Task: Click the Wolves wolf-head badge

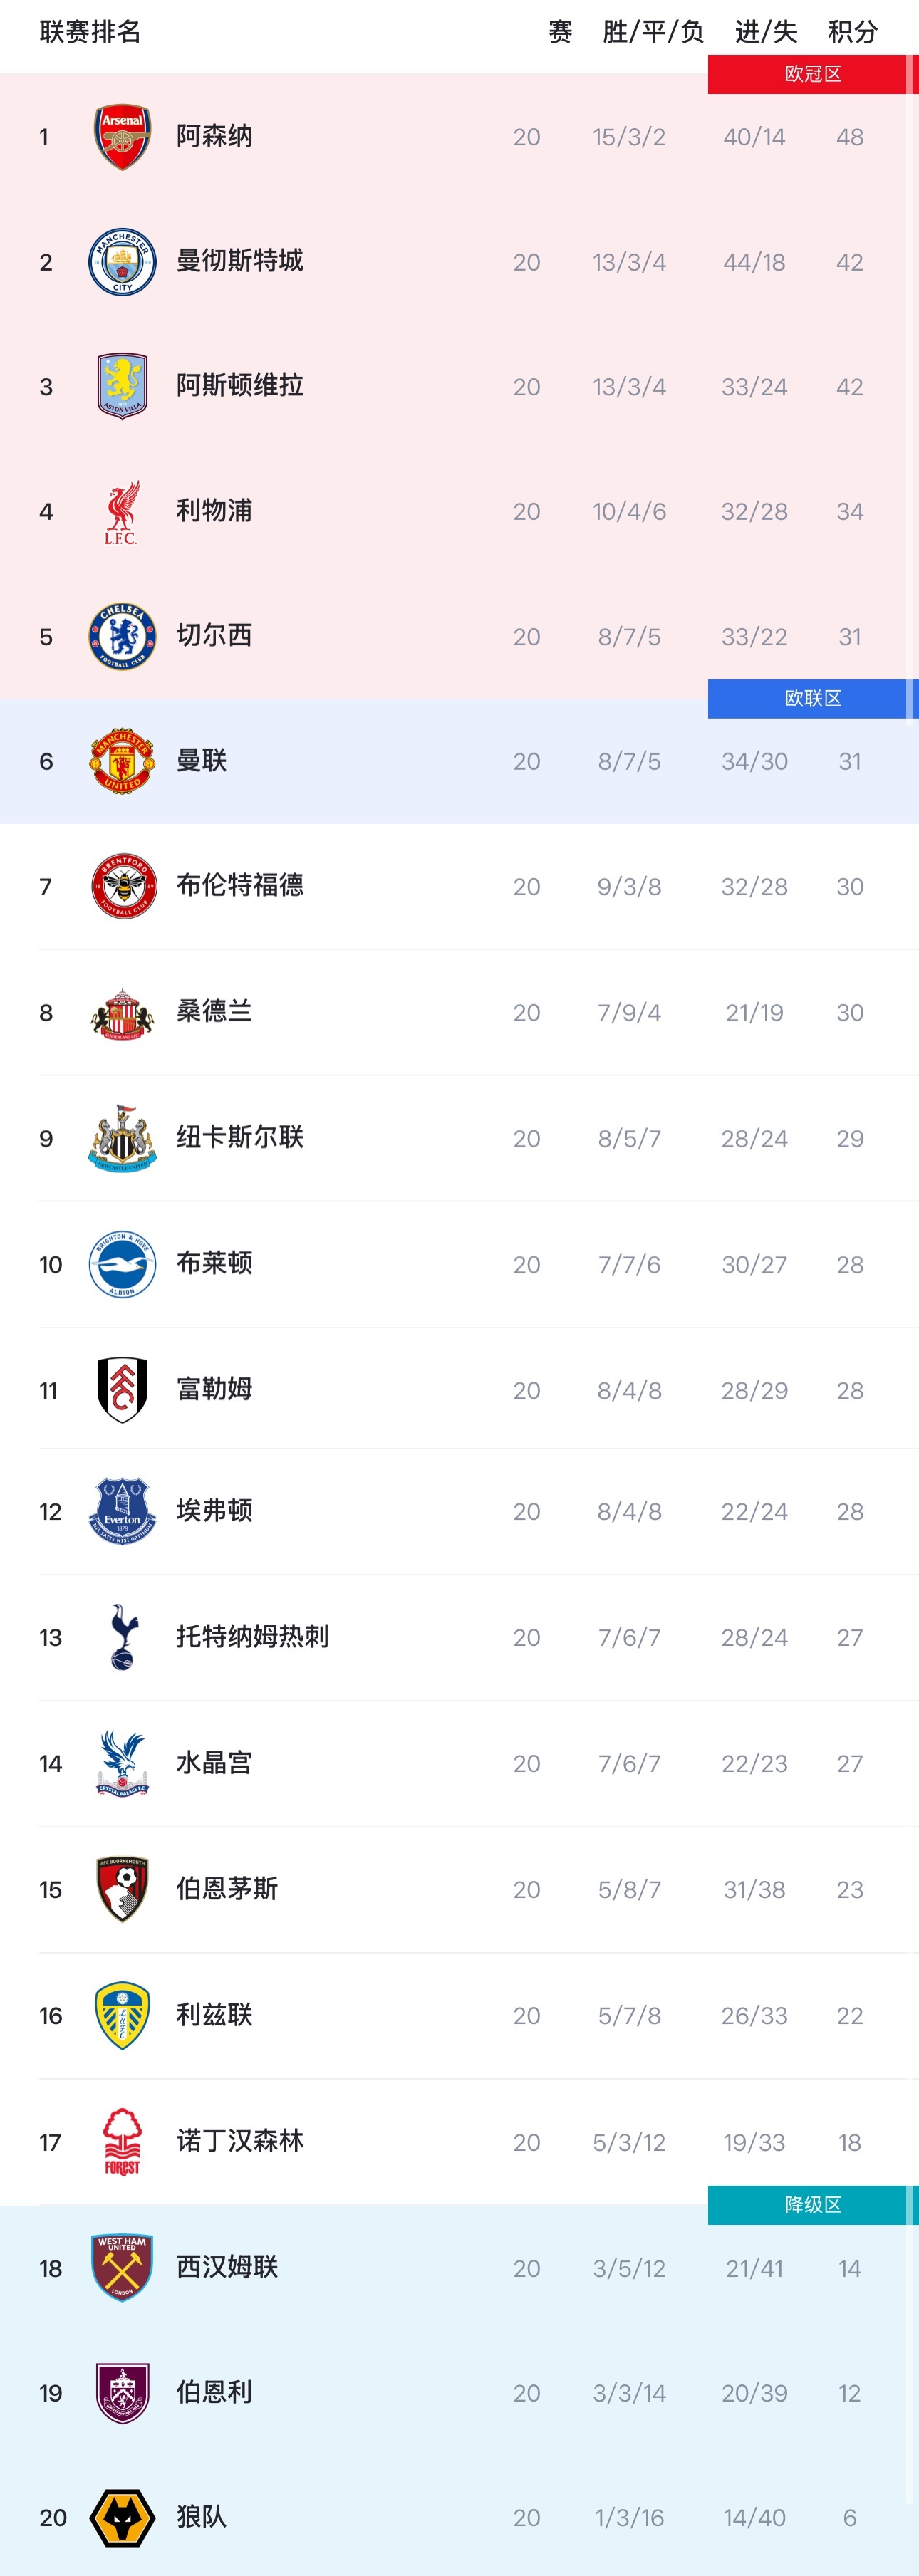Action: pyautogui.click(x=122, y=2517)
